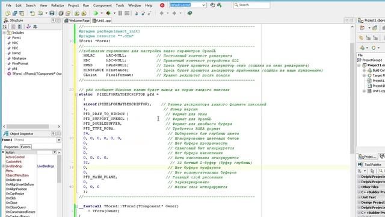Expand the LiveBindings property row
This screenshot has height=217, width=385.
[3, 166]
